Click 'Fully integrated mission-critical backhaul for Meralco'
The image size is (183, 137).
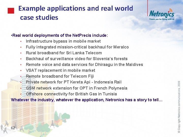click(x=77, y=47)
